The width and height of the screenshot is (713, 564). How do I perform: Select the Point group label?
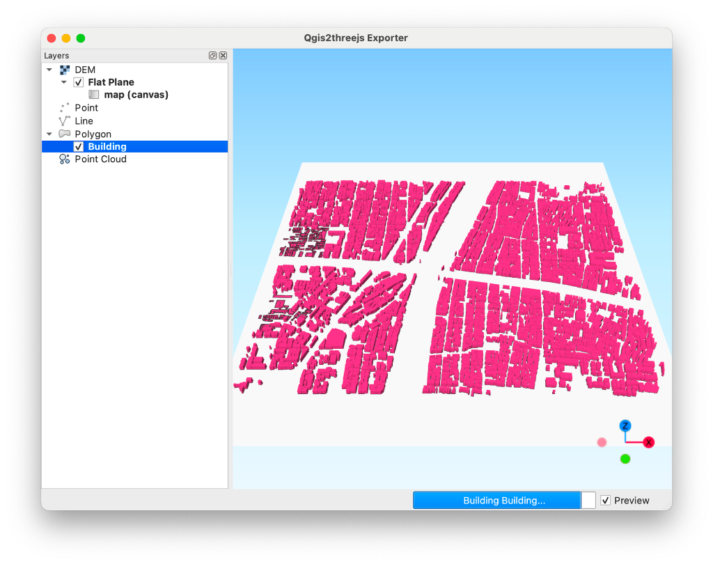pos(86,108)
